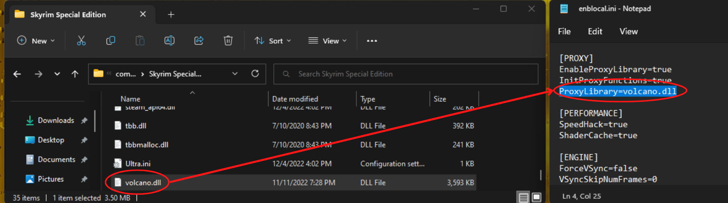The height and width of the screenshot is (203, 728).
Task: Click the Copy icon in toolbar
Action: (111, 41)
